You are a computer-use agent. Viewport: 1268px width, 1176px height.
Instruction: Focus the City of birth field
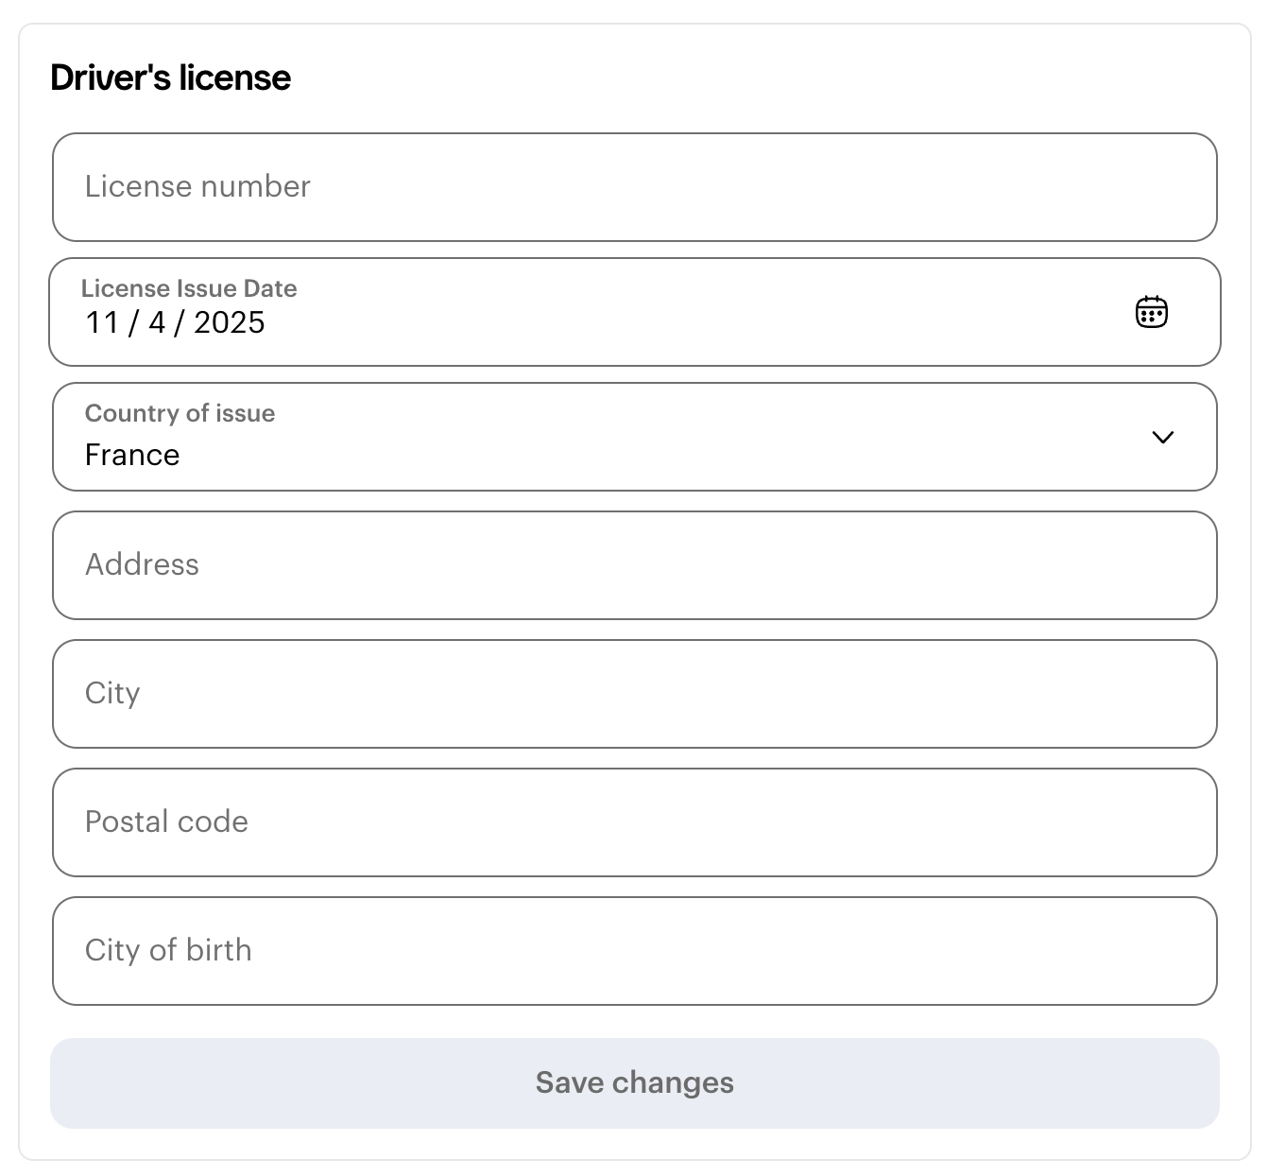click(634, 951)
